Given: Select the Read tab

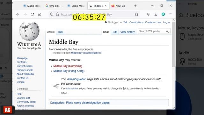Looking at the screenshot, I should [x=106, y=32].
